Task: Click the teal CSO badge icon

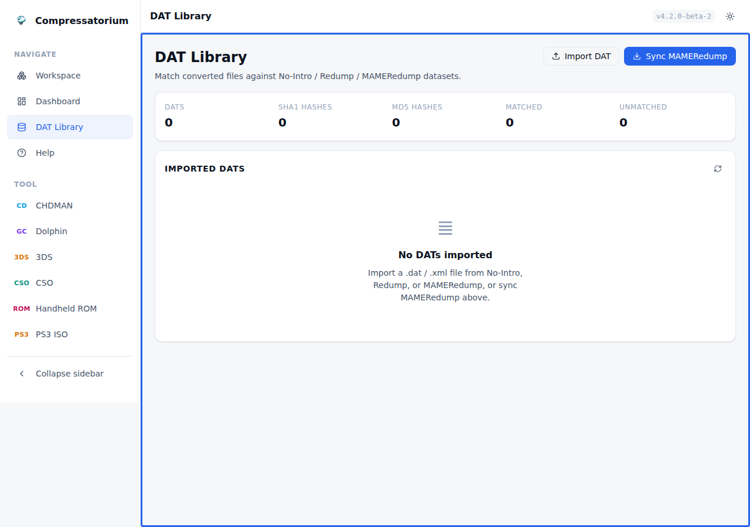Action: [22, 283]
